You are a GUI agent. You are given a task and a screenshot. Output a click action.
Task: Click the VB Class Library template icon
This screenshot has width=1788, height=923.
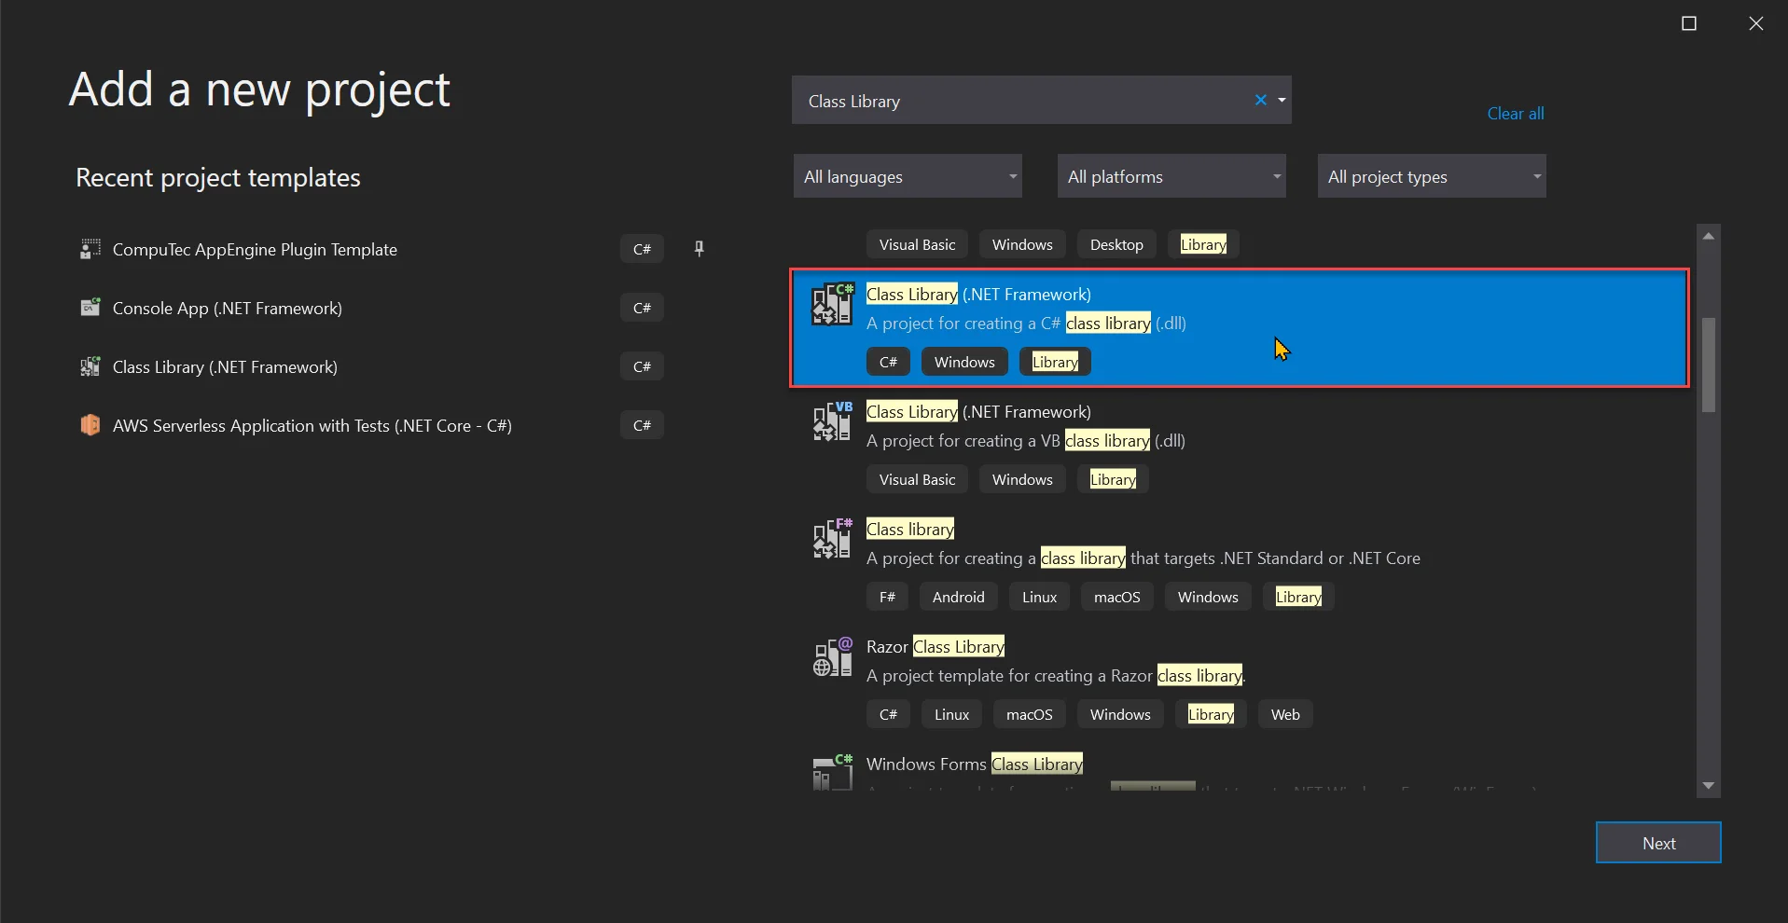click(831, 421)
